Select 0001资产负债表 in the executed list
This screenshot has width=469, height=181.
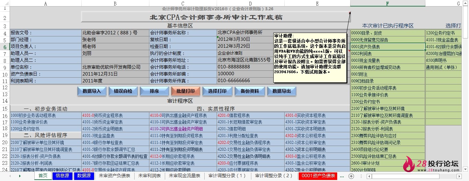388,47
